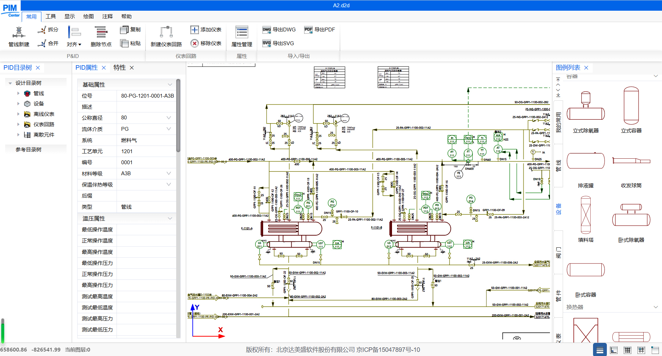The height and width of the screenshot is (356, 662).
Task: Export drawing via 导出SVG
Action: tap(278, 43)
